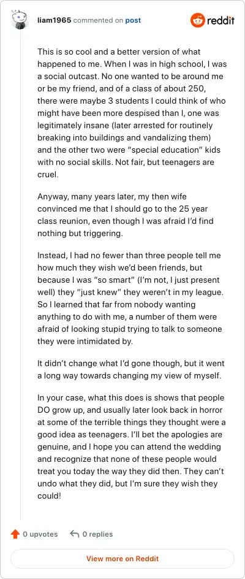
Task: Click the final word "could!" in comment
Action: [49, 496]
